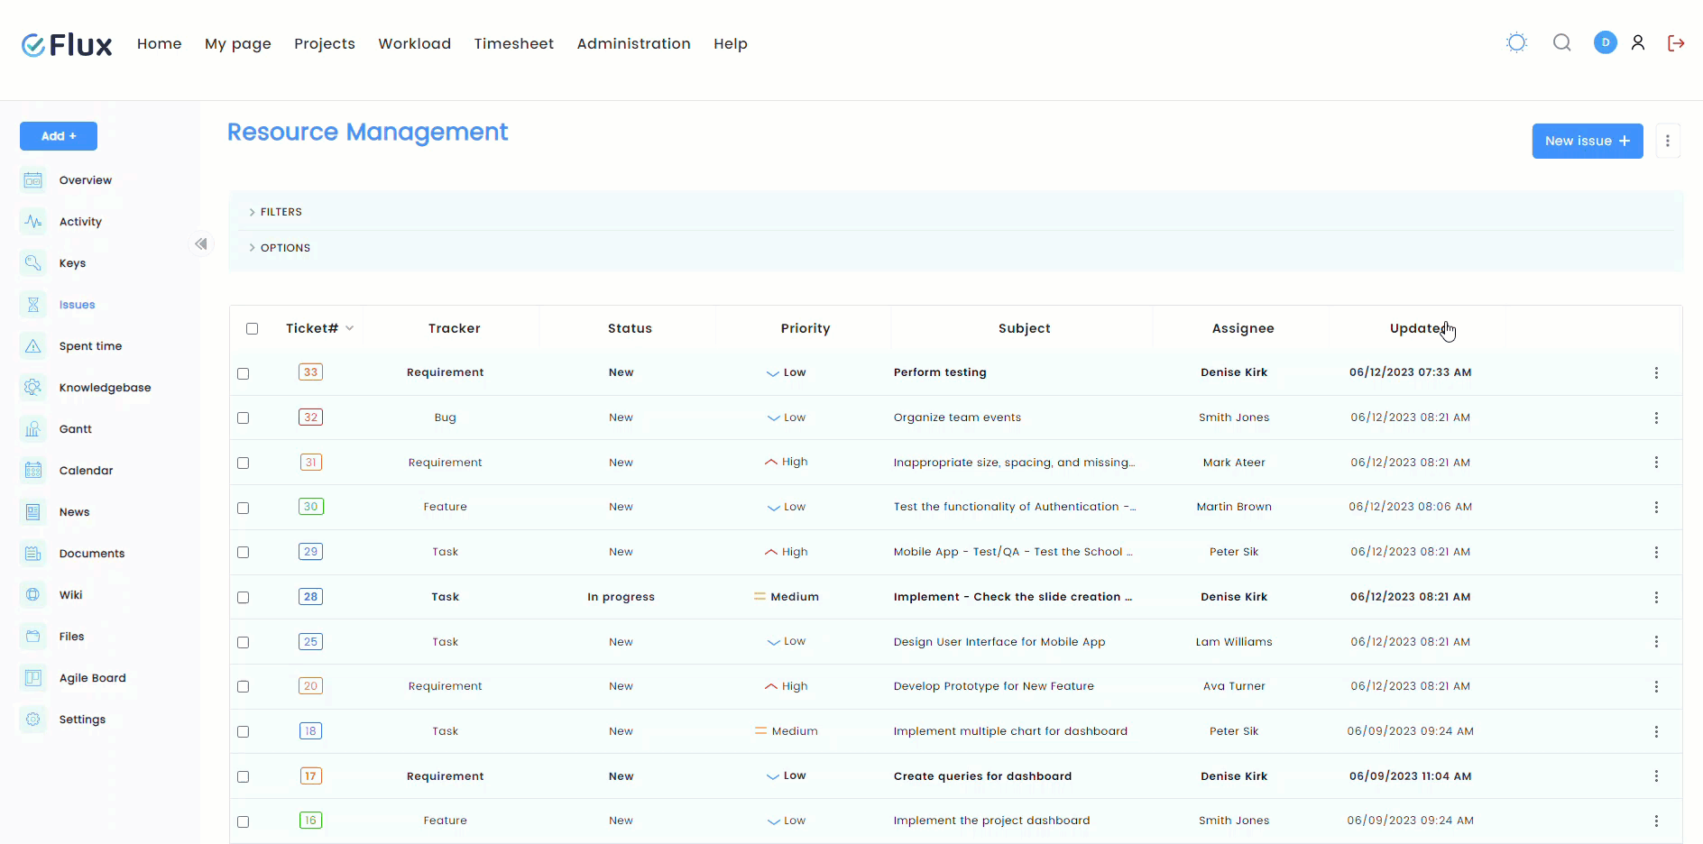Screen dimensions: 1703x844
Task: Click the user profile icon
Action: (1638, 42)
